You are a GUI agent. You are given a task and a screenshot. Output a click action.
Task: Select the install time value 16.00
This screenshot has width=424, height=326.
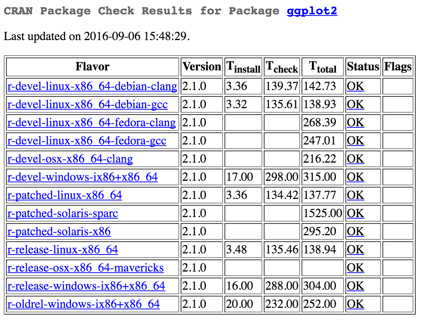pos(240,286)
